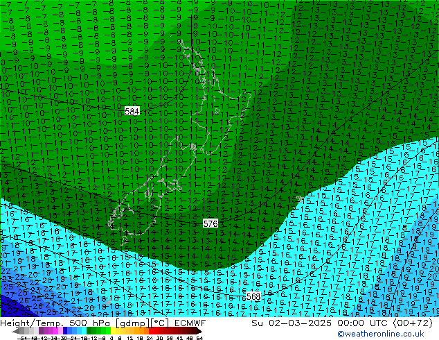439x340 pixels.
Task: Click the ECMWF model name label
Action: pyautogui.click(x=190, y=323)
